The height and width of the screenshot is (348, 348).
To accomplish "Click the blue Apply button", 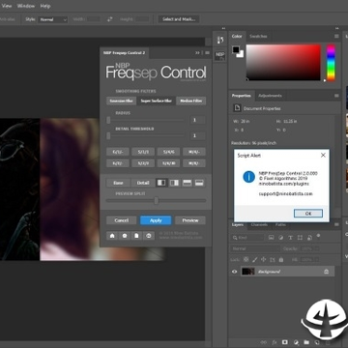I will (x=156, y=220).
